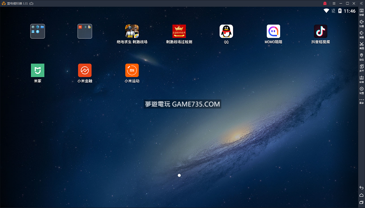Open the 多开 multi-instance manager

point(361,68)
